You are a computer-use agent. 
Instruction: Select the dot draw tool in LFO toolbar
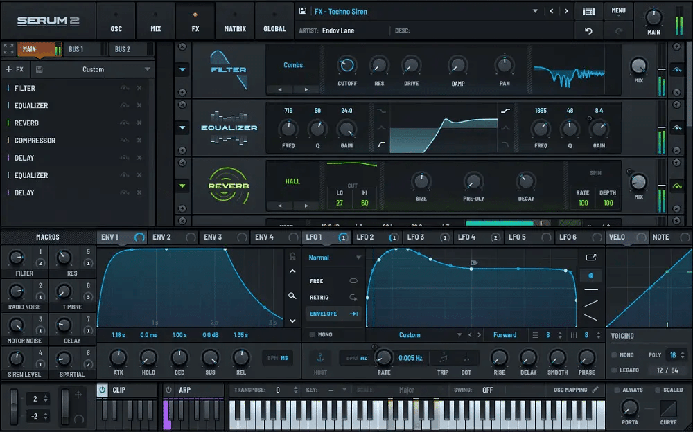590,276
